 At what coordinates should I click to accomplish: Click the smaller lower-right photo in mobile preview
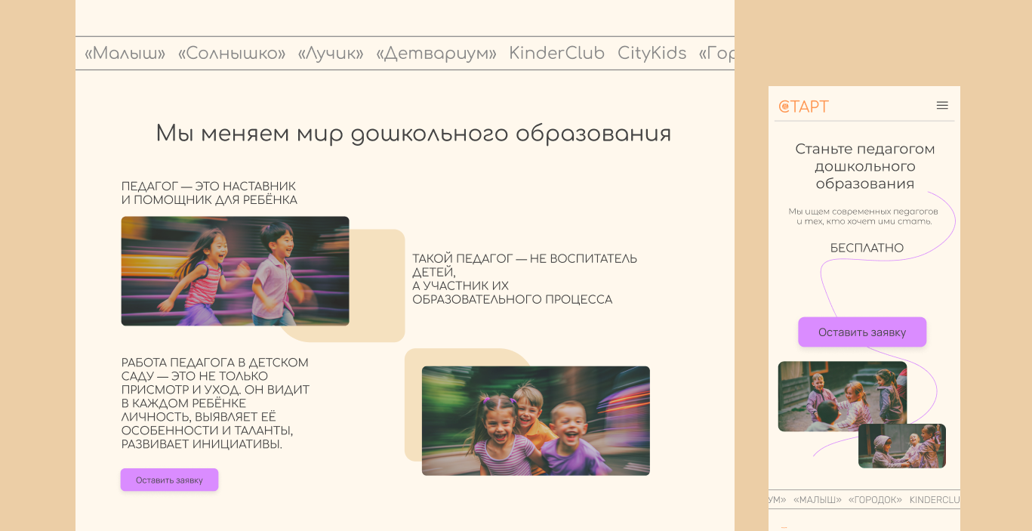tap(902, 446)
